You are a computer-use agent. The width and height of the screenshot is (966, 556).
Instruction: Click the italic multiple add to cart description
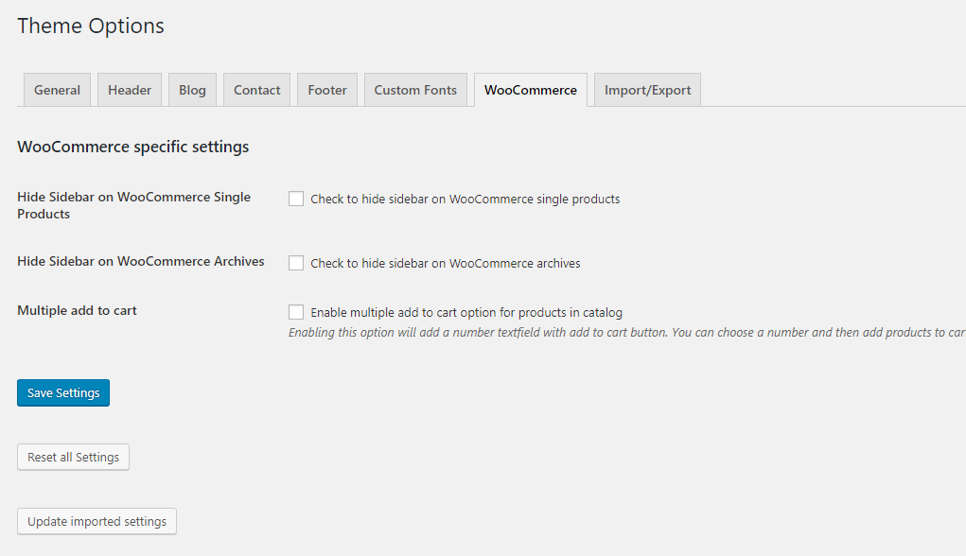point(624,332)
